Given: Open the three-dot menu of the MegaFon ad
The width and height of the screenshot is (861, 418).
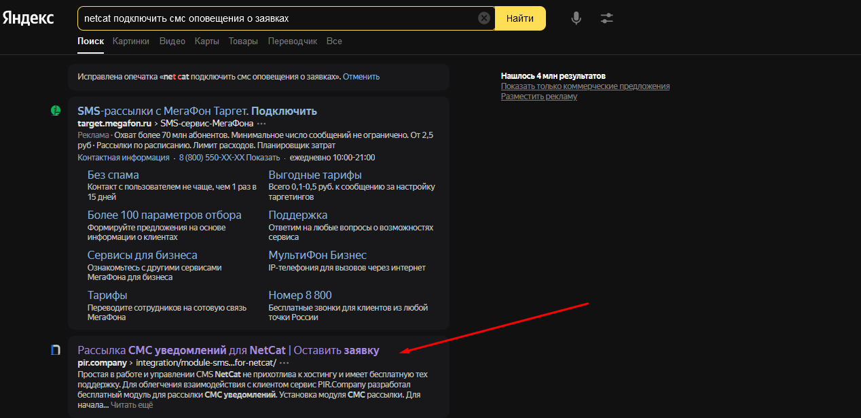Looking at the screenshot, I should tap(261, 124).
